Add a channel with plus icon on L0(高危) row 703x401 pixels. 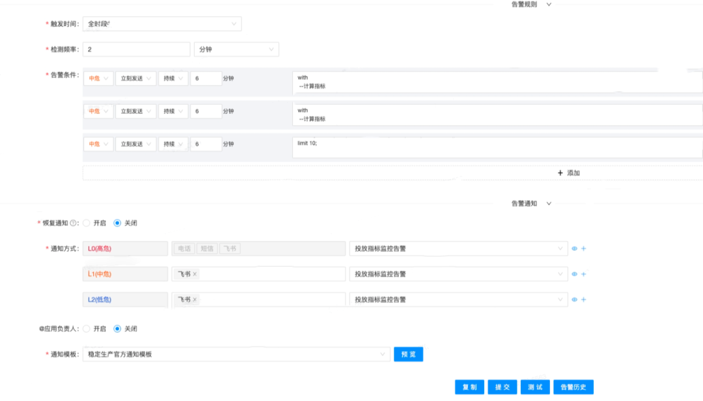tap(584, 249)
